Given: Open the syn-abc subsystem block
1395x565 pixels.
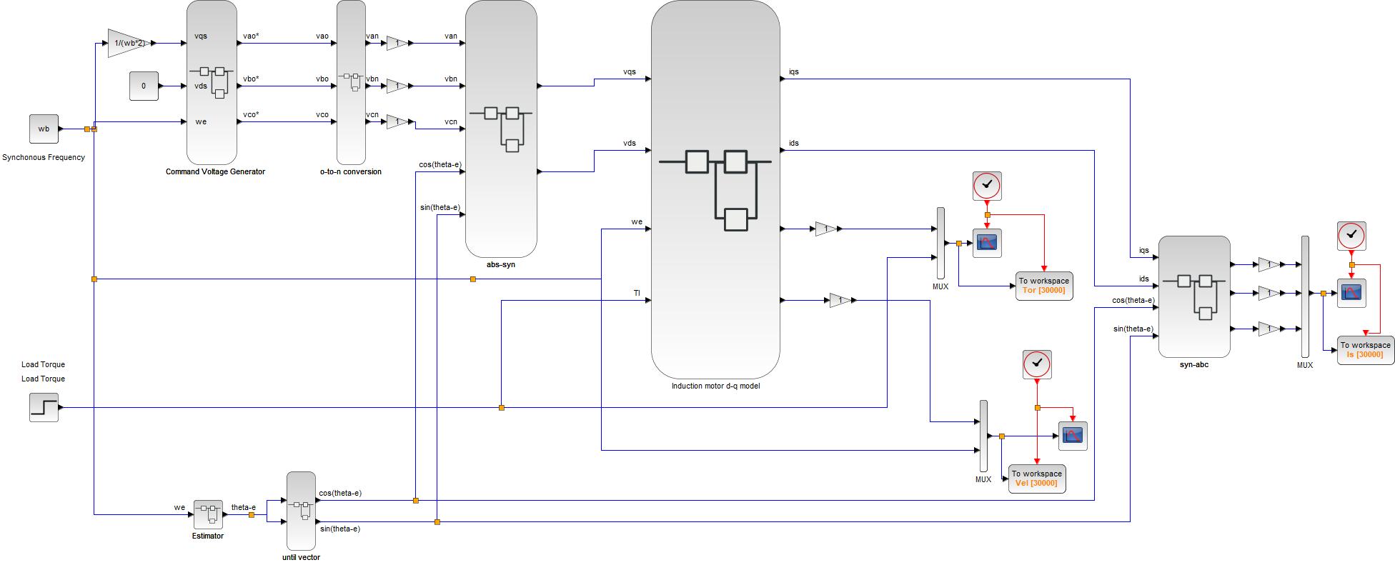Looking at the screenshot, I should (1194, 296).
